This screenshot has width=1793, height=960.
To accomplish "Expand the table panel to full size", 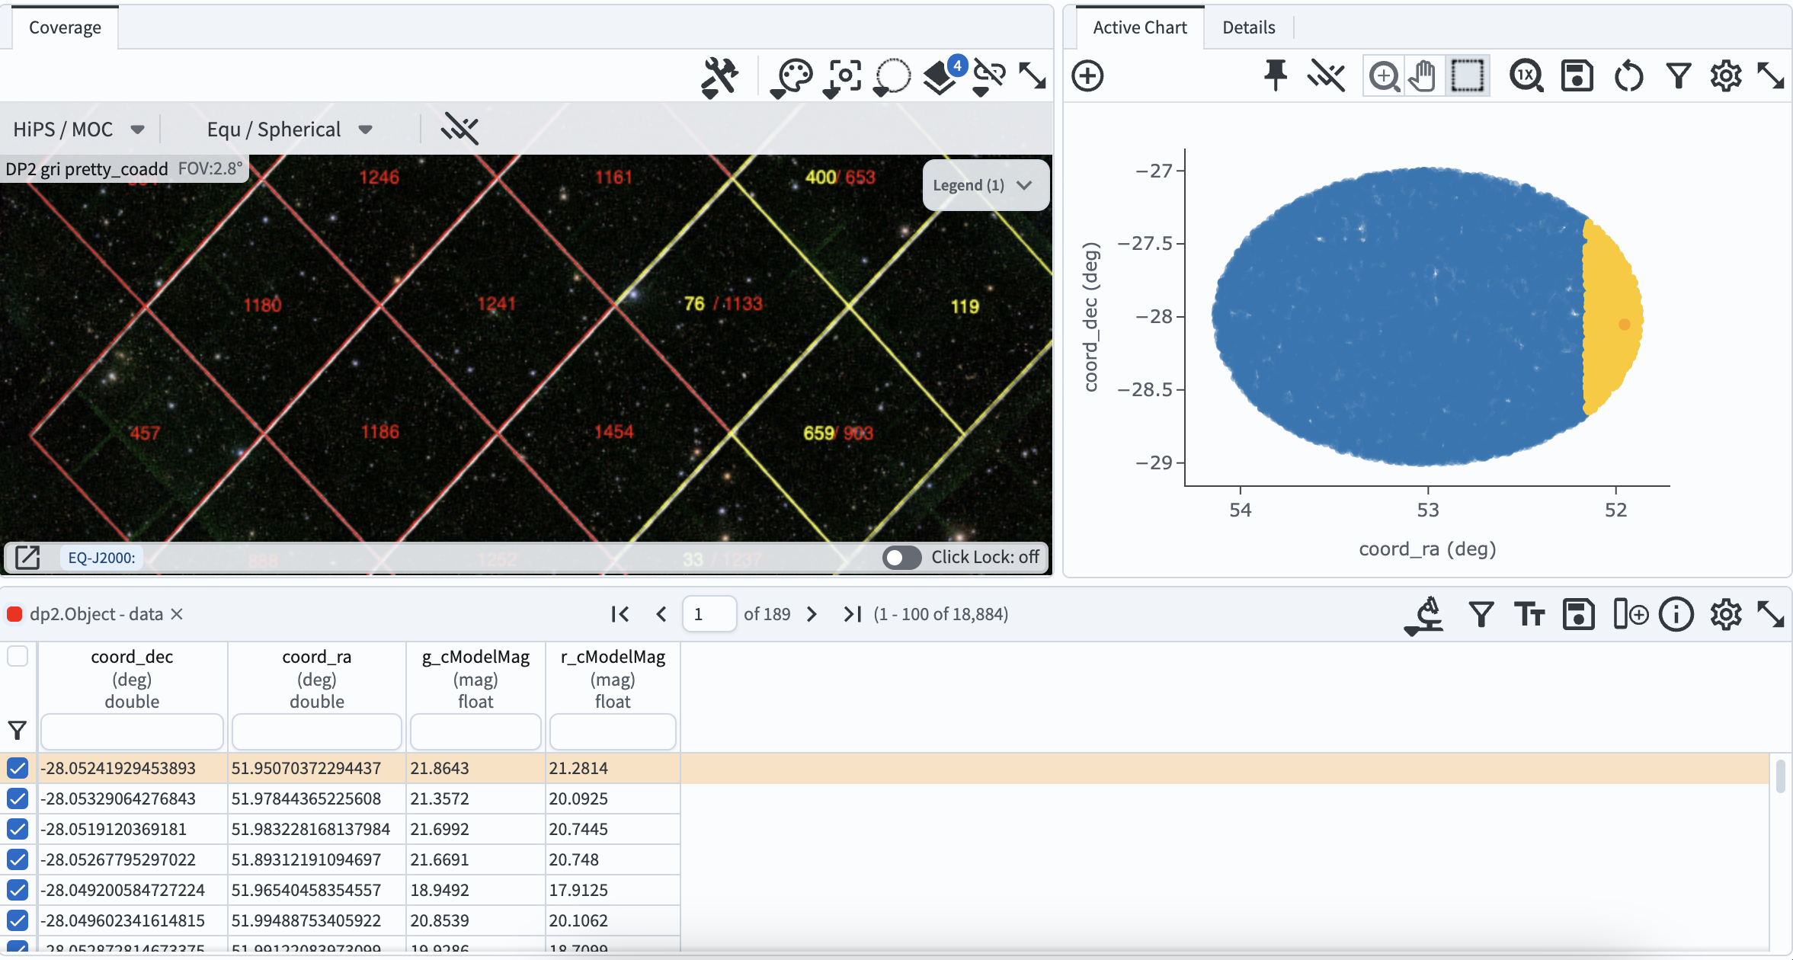I will [1770, 614].
